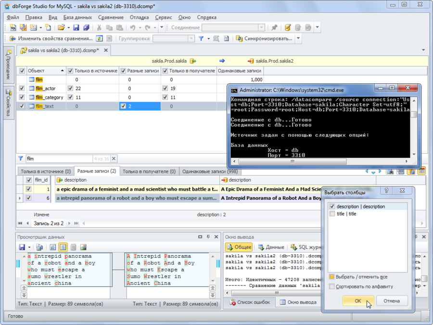Expand dropdown arrow next to Синхронизировать
This screenshot has height=325, width=433.
click(x=298, y=38)
